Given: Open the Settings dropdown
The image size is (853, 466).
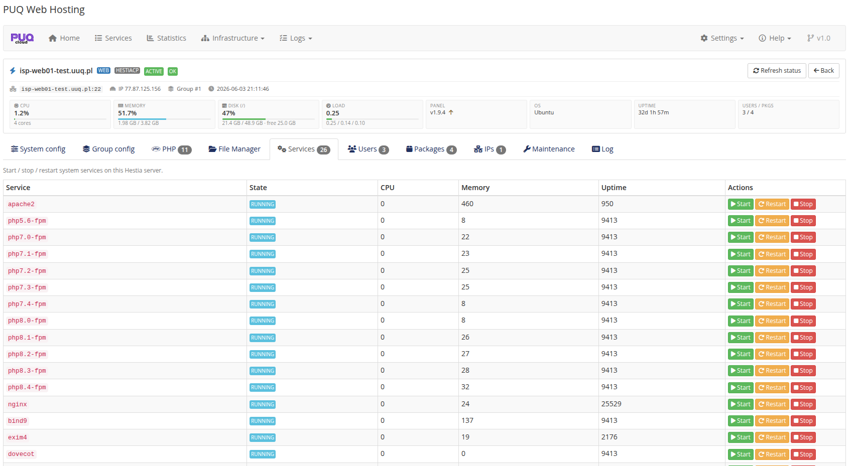Looking at the screenshot, I should (722, 38).
